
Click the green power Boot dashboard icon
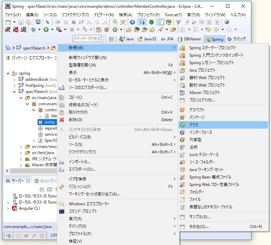pos(151,22)
